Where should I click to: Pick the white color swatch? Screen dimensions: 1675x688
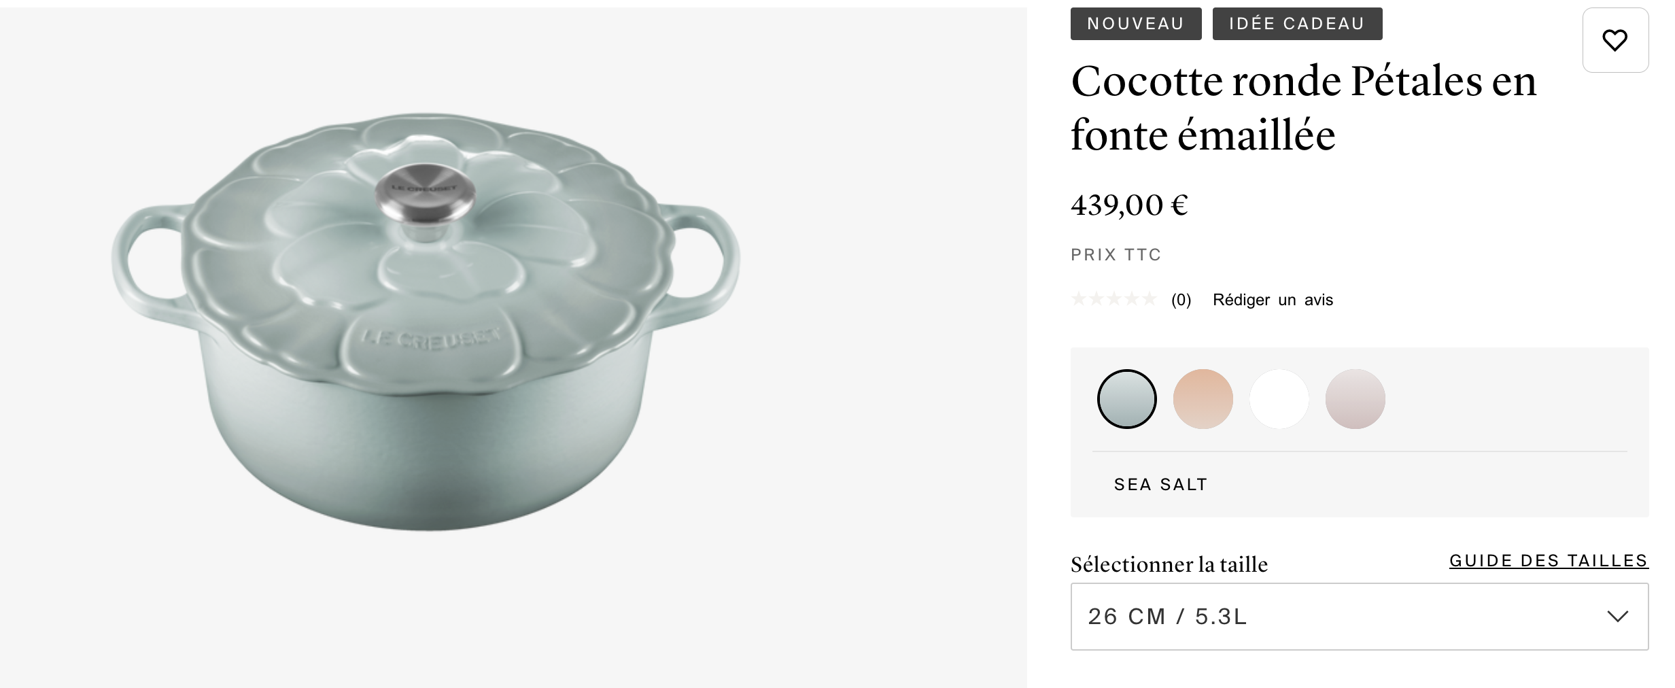tap(1279, 399)
